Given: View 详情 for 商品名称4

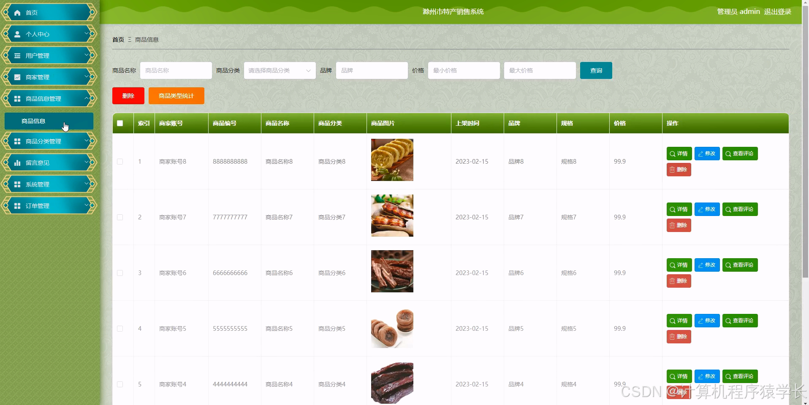Looking at the screenshot, I should (x=679, y=376).
